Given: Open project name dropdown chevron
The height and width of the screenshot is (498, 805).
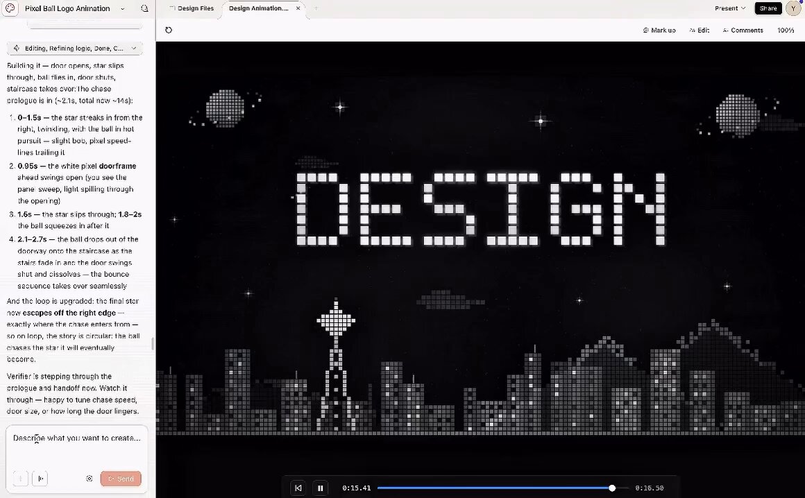Looking at the screenshot, I should pyautogui.click(x=122, y=9).
